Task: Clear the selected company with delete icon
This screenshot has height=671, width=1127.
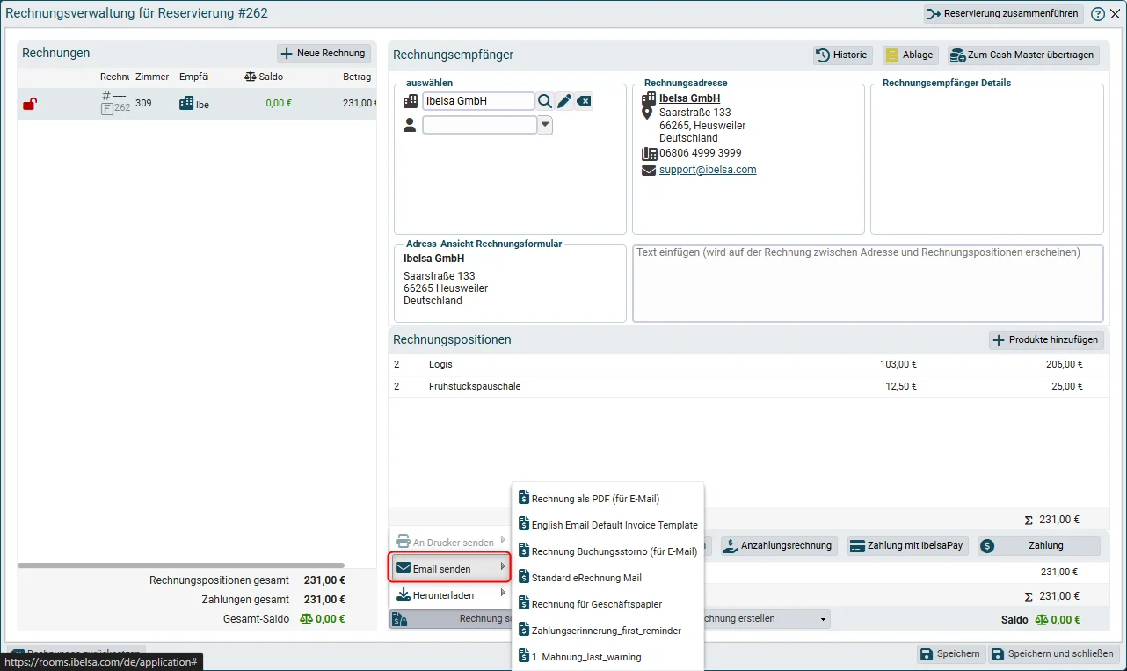Action: point(584,101)
